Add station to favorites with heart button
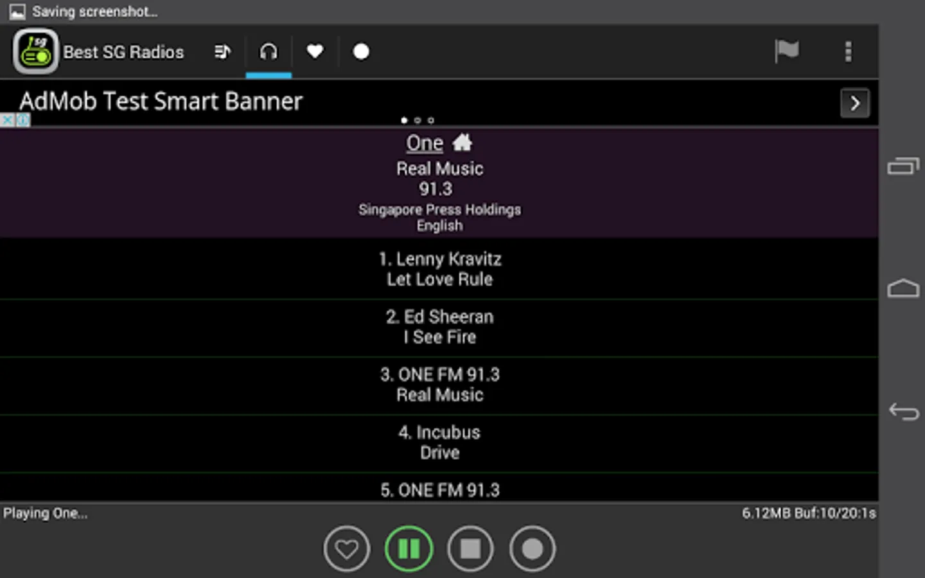Image resolution: width=925 pixels, height=578 pixels. tap(347, 548)
